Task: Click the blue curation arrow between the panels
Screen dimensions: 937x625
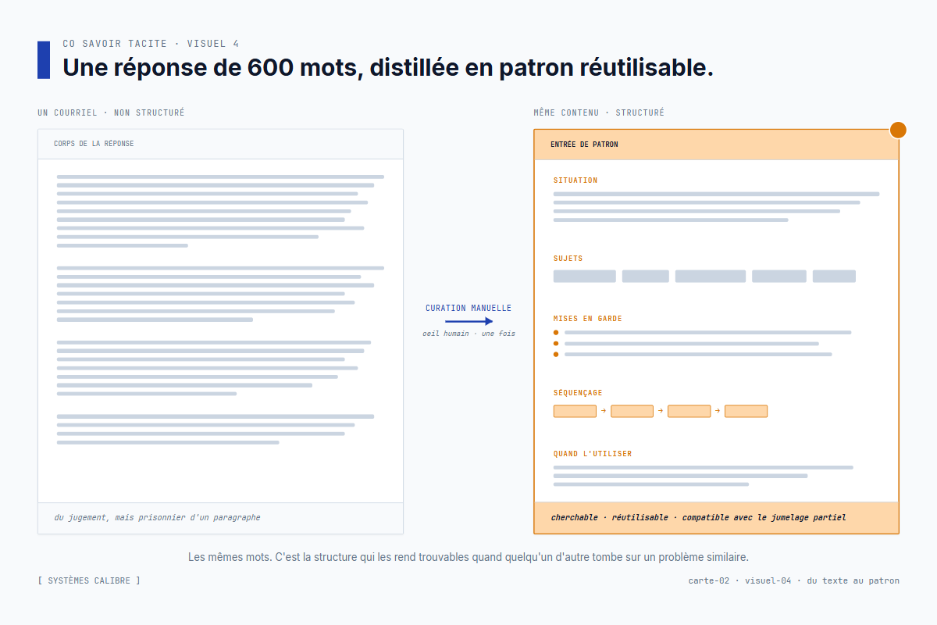Action: coord(468,321)
